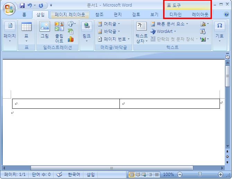Image resolution: width=232 pixels, height=179 pixels.
Task: Redo with the repeat arrow icon
Action: [x=41, y=6]
